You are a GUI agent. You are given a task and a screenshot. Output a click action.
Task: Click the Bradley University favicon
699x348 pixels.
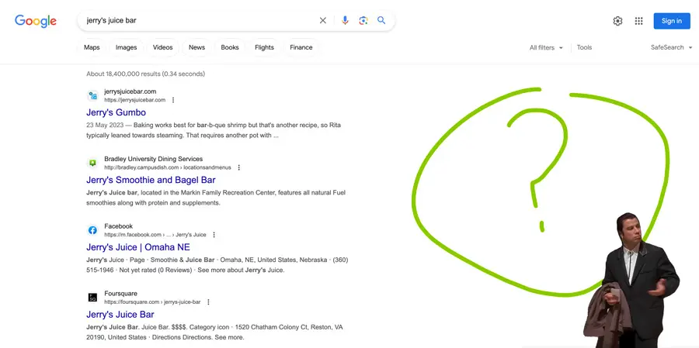pos(92,163)
